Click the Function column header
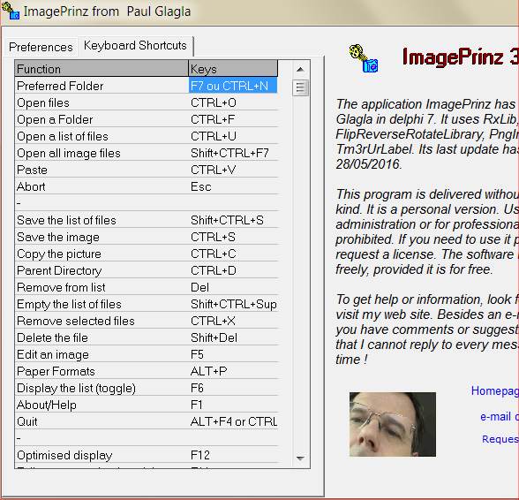Screen dimensions: 519x500 102,69
